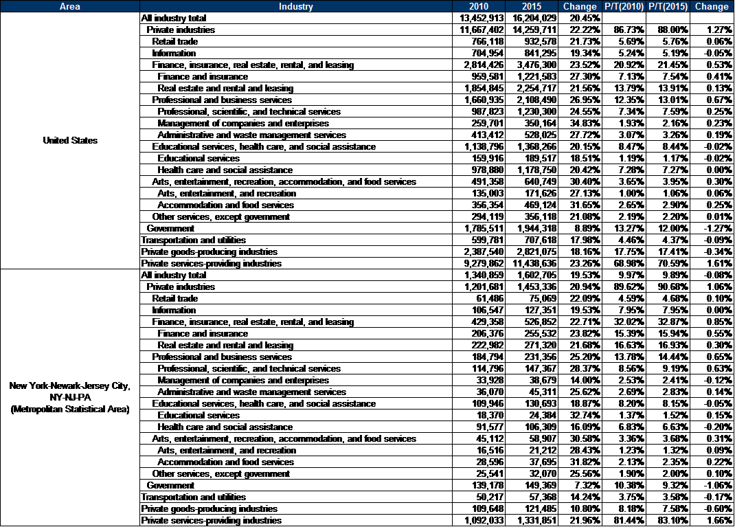Select the goods-producing value 121,485
This screenshot has height=527, width=735.
coord(532,509)
